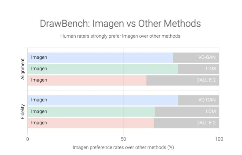The height and width of the screenshot is (155, 242).
Task: Click the "Imagen preference rates" x-axis title
Action: click(x=123, y=148)
